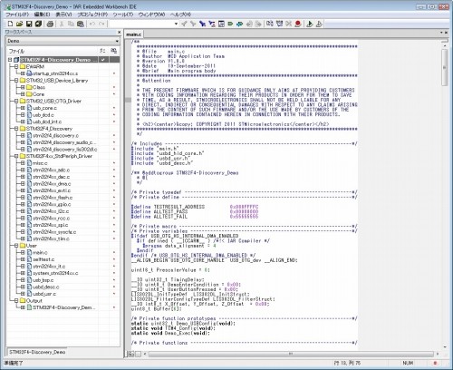This screenshot has height=370, width=453.
Task: Open the File menu (ファイル)
Action: pyautogui.click(x=17, y=15)
